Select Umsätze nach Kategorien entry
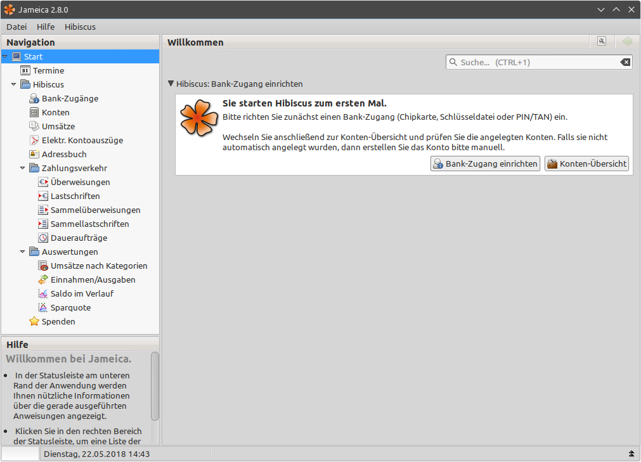641x462 pixels. coord(99,266)
